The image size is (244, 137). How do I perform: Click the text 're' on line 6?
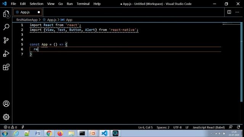(x=35, y=49)
